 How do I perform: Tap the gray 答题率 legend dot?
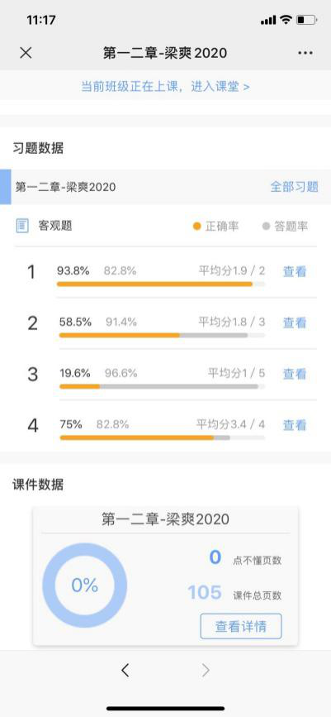click(266, 227)
